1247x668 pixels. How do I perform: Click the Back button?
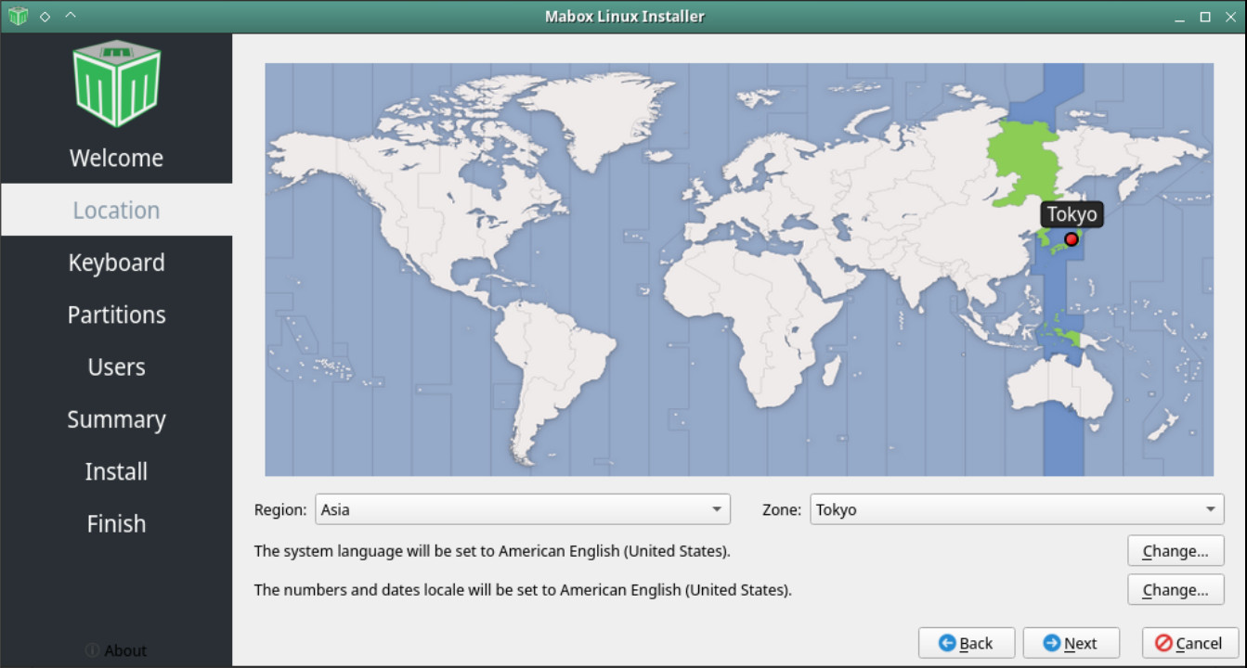[966, 643]
